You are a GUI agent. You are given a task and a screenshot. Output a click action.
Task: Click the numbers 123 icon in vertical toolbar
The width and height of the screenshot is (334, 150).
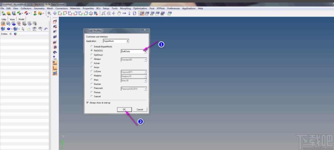tap(55, 57)
